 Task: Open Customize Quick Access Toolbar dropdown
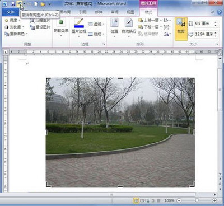50,4
